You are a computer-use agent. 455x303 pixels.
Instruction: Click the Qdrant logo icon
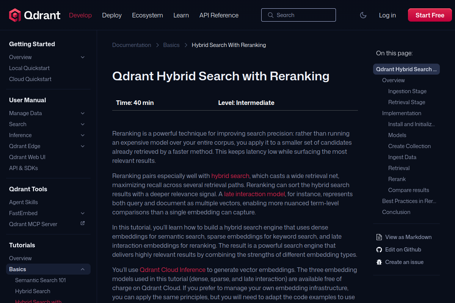pos(15,15)
